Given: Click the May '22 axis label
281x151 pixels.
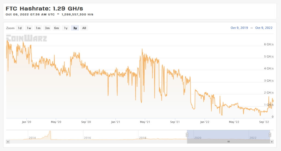Looking at the screenshot, I should [x=234, y=122].
